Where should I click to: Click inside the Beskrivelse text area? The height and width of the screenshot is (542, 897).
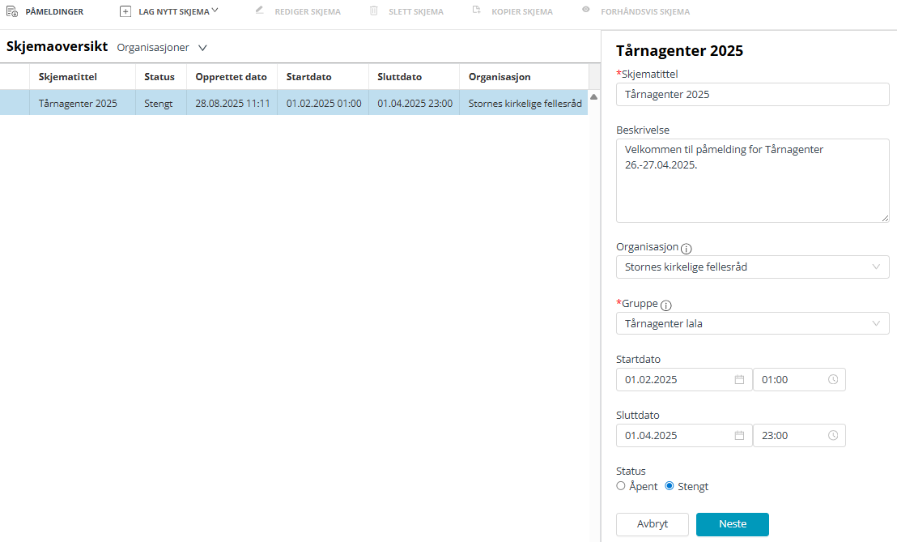click(752, 181)
